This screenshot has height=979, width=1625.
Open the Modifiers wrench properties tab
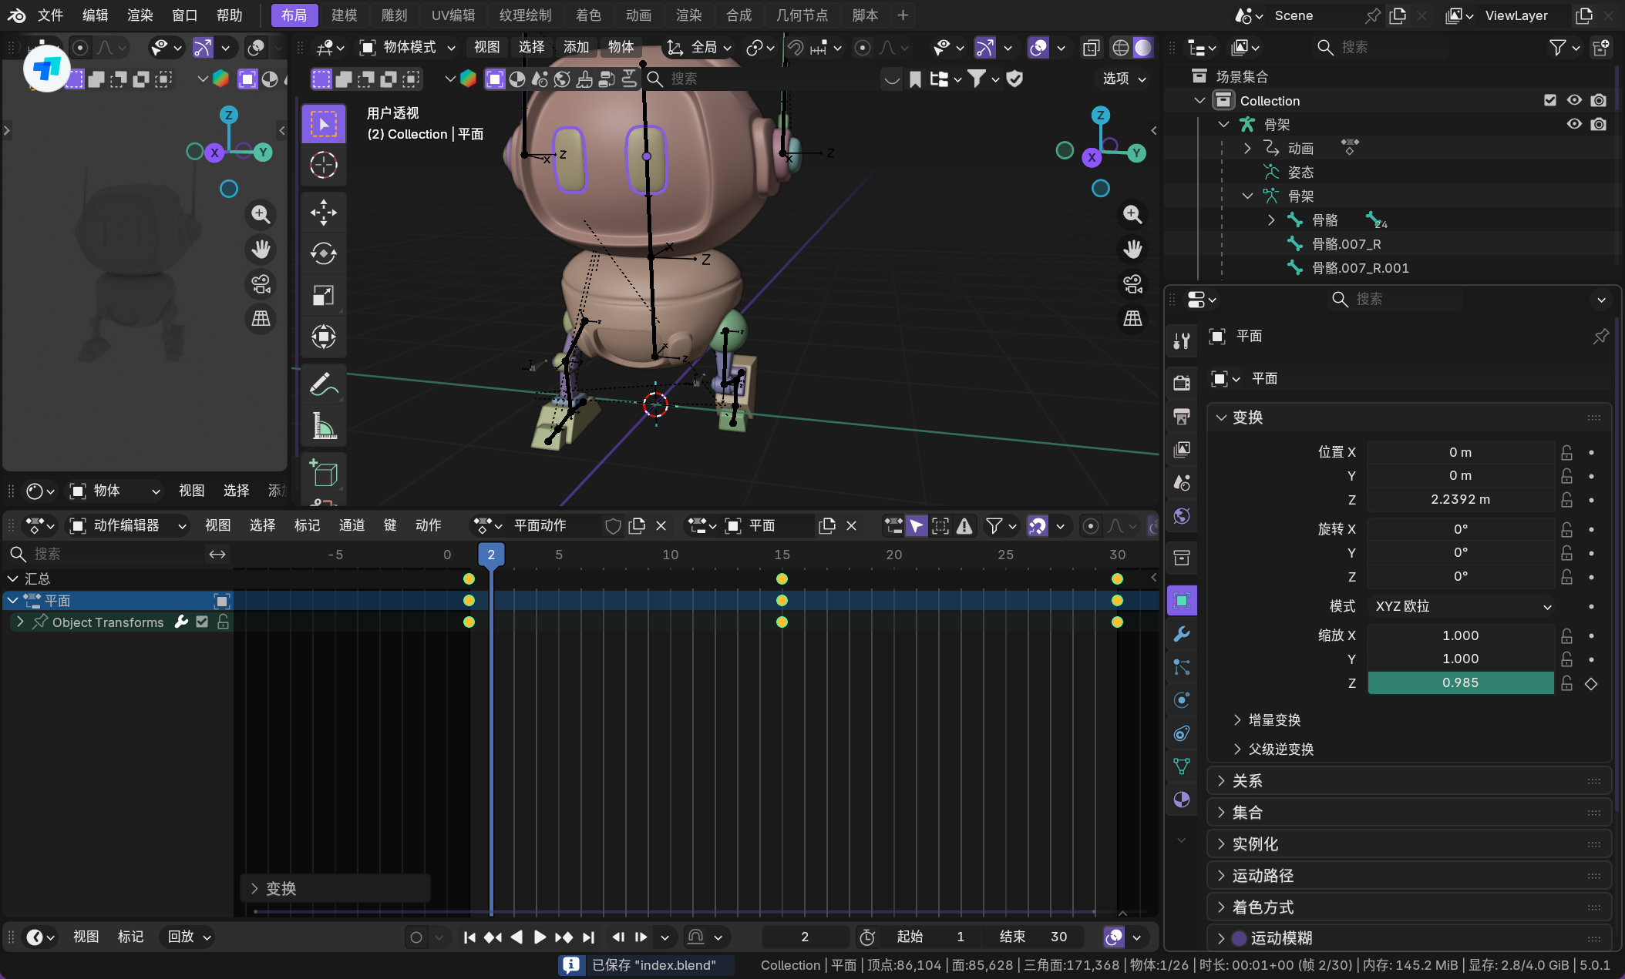pyautogui.click(x=1182, y=634)
